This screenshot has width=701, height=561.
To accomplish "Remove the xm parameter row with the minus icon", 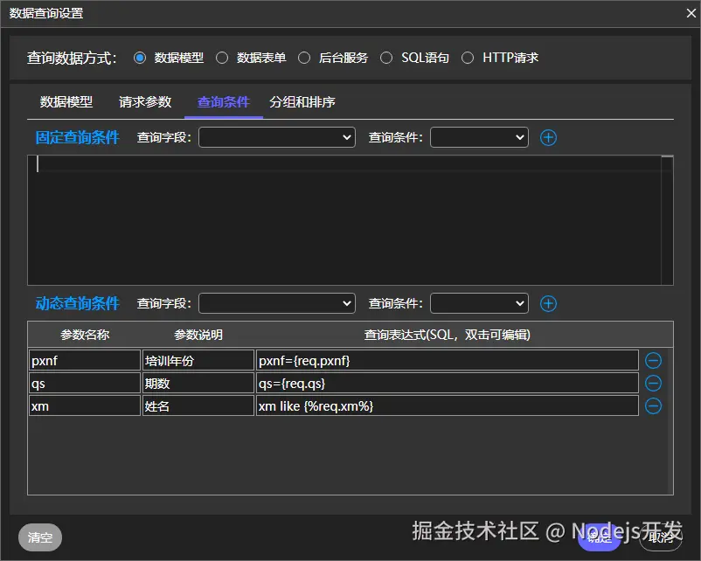I will click(x=653, y=405).
